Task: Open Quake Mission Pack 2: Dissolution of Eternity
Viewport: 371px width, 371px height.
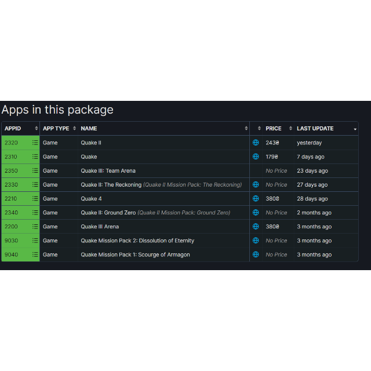Action: coord(137,241)
